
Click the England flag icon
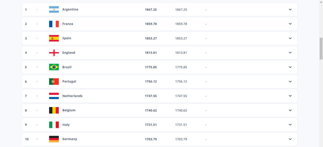click(x=54, y=53)
